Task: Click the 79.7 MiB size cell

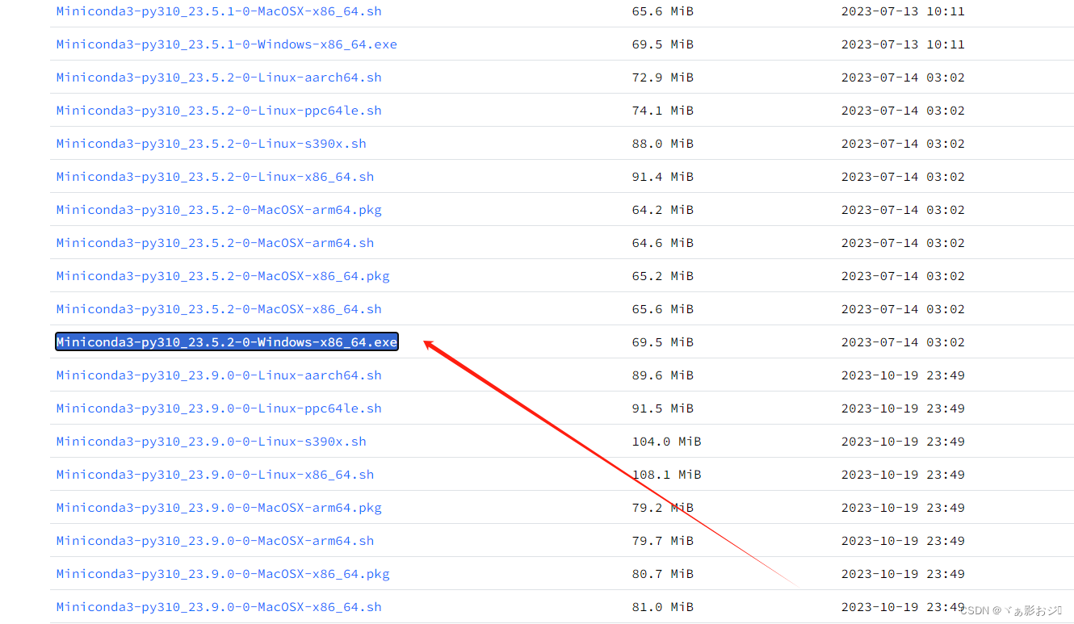Action: (662, 541)
